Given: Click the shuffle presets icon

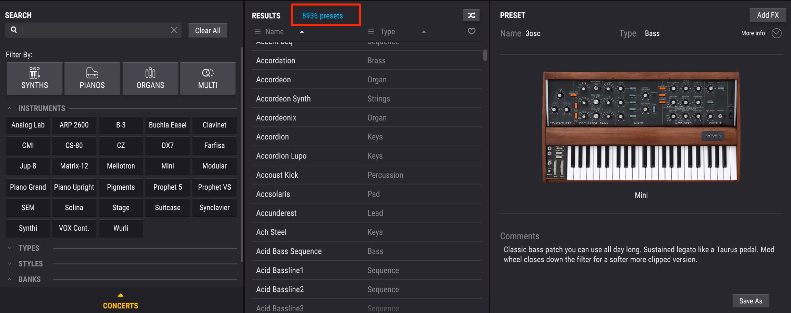Looking at the screenshot, I should pyautogui.click(x=471, y=15).
